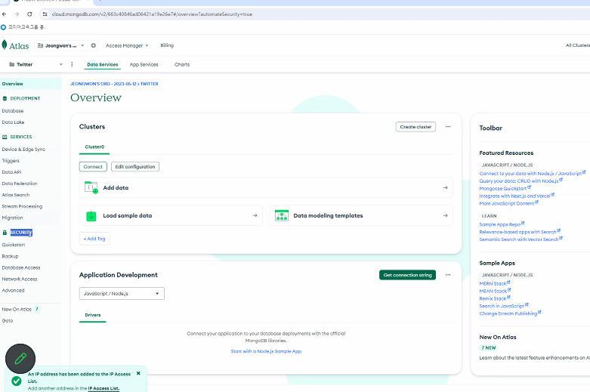Open the JavaScript / Node.js language dropdown
This screenshot has height=392, width=590.
[x=122, y=294]
